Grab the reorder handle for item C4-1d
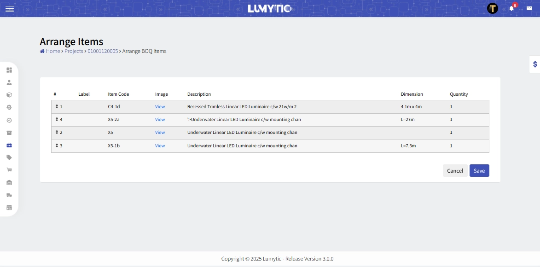This screenshot has height=267, width=540. point(57,106)
